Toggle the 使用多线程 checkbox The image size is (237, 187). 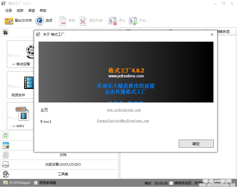point(36,183)
